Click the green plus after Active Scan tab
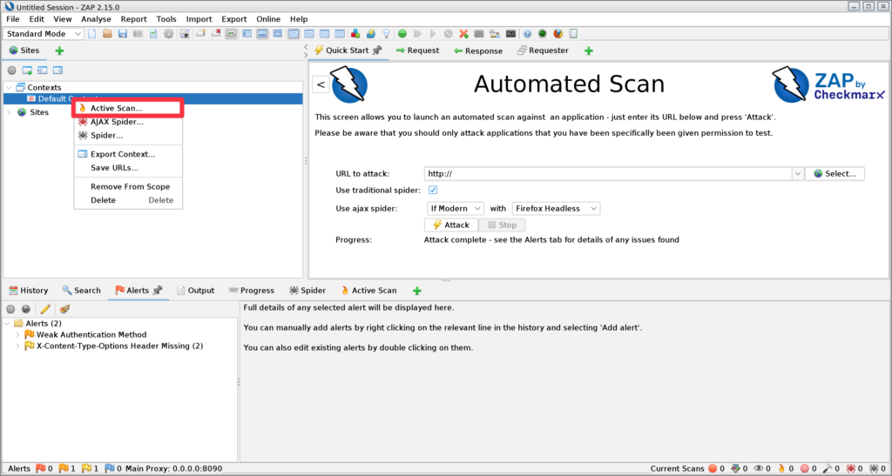Image resolution: width=892 pixels, height=476 pixels. 417,291
